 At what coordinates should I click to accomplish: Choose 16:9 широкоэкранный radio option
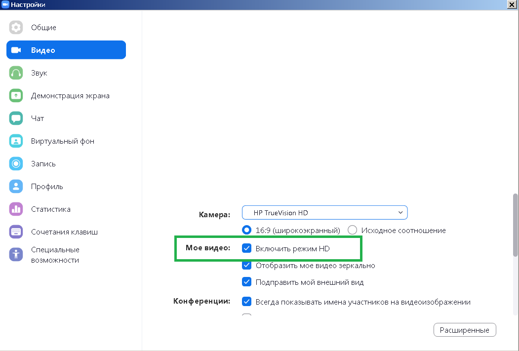coord(247,230)
